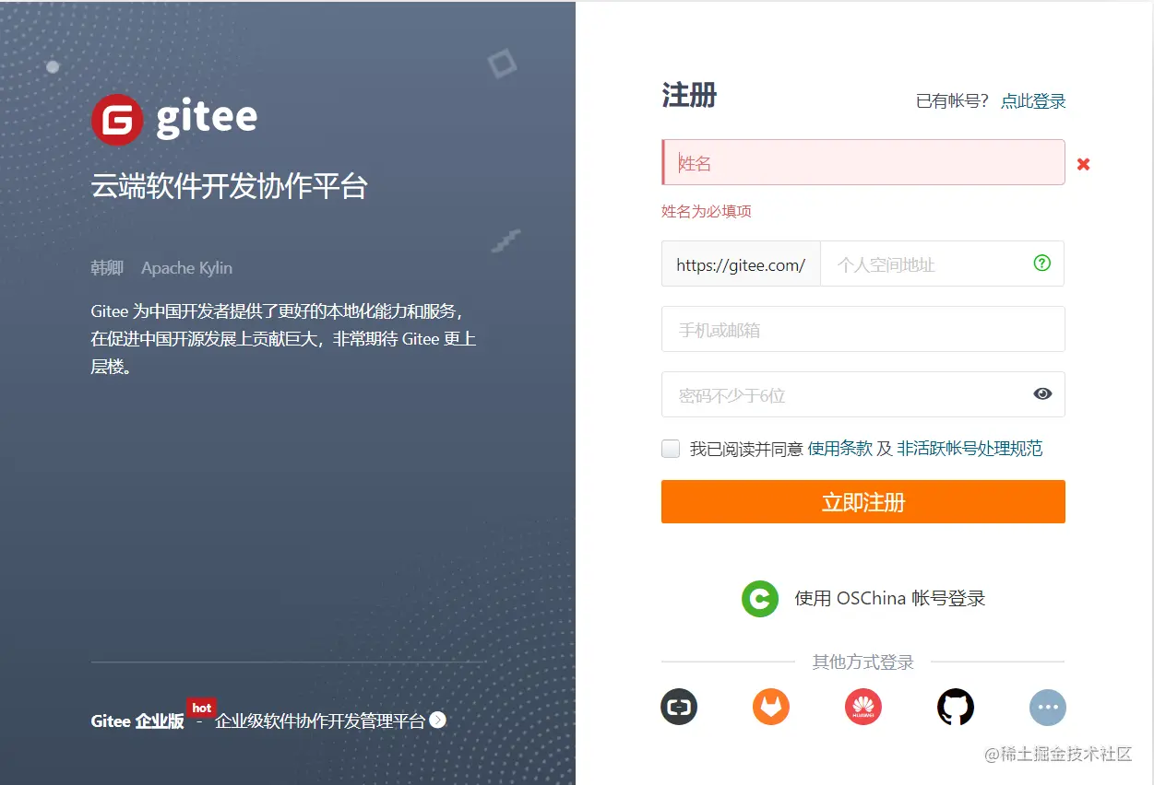Check the 我已阅读并同意 agreement checkbox

coord(671,449)
